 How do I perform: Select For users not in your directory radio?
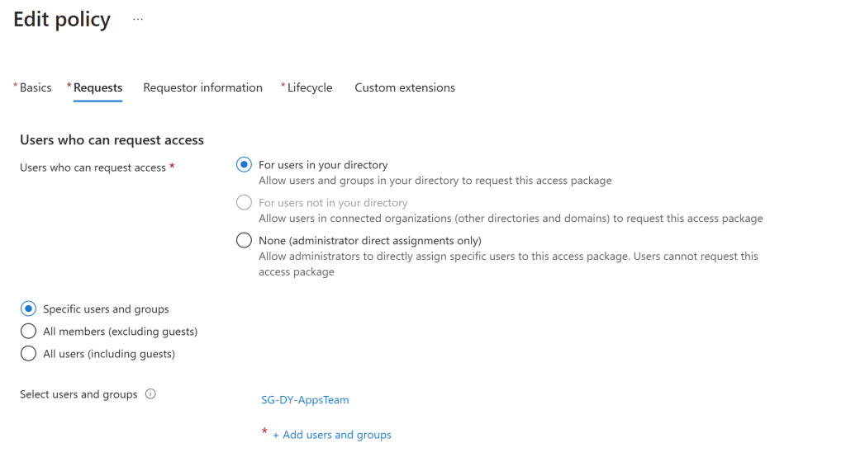pos(244,203)
